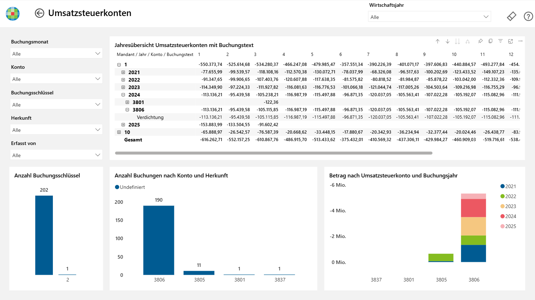Click the column header 12

pyautogui.click(x=511, y=55)
